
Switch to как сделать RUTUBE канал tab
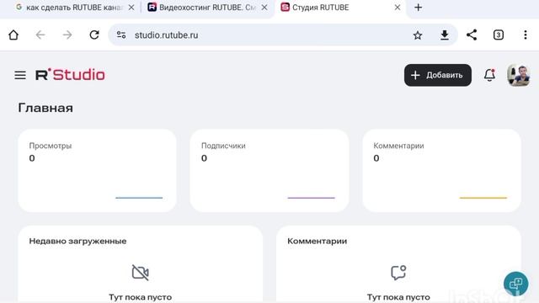click(69, 8)
